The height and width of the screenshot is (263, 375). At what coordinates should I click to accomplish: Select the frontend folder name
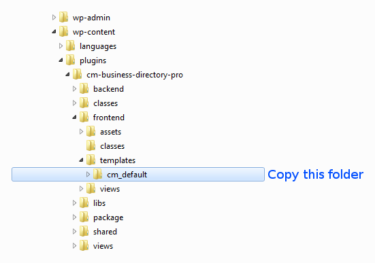[x=109, y=118]
